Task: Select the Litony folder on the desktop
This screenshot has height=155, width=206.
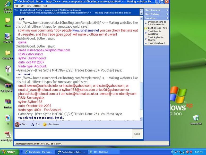Action: (x=8, y=22)
